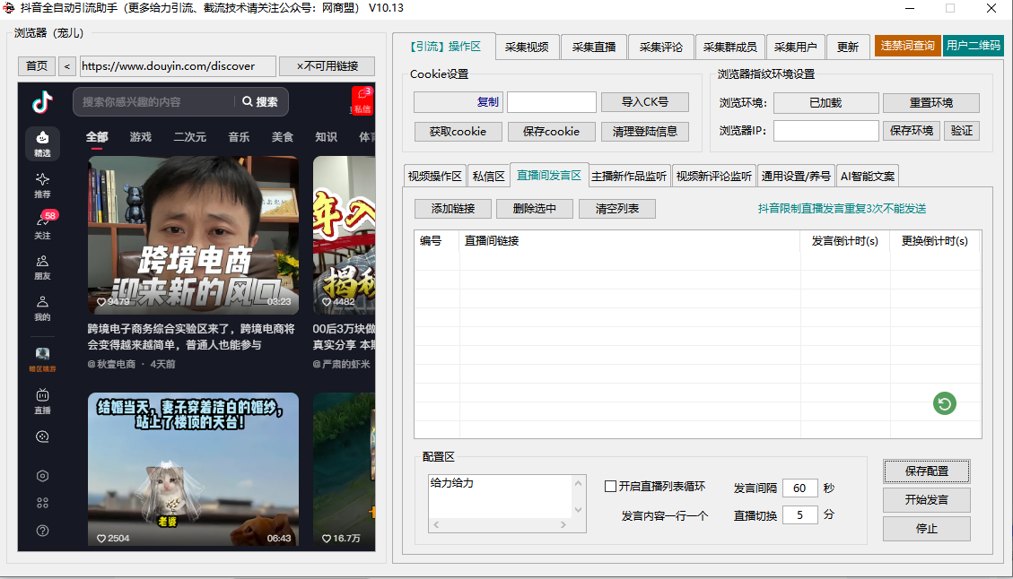Click the red 私信 message icon
Screen dimensions: 1013x579
pyautogui.click(x=362, y=100)
